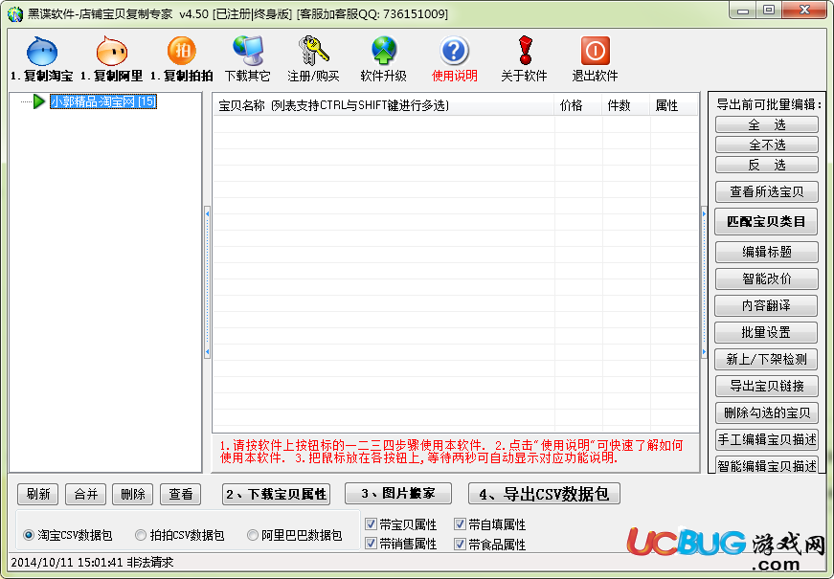The height and width of the screenshot is (579, 834).
Task: Toggle the 带销售属性 checkbox
Action: pyautogui.click(x=372, y=544)
